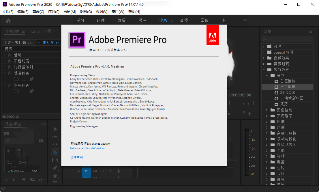Expand the 预设 effects folder

pos(264,46)
